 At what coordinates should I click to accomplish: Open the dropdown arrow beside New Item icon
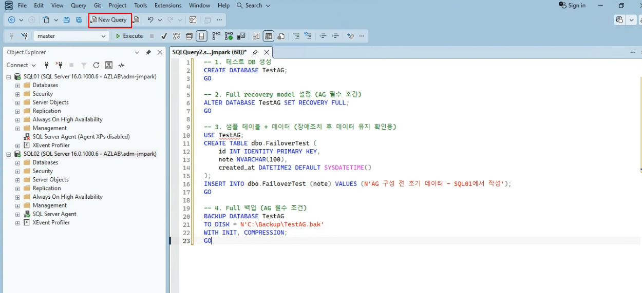56,20
